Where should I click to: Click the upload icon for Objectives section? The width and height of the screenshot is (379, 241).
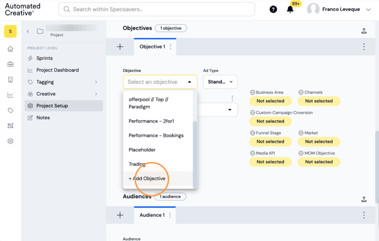364,31
